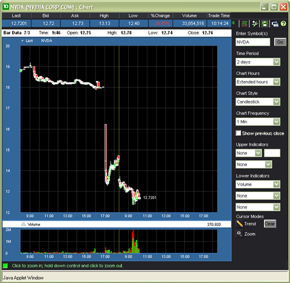This screenshot has width=290, height=283.
Task: Click the green floppy disk save icon
Action: pyautogui.click(x=265, y=24)
